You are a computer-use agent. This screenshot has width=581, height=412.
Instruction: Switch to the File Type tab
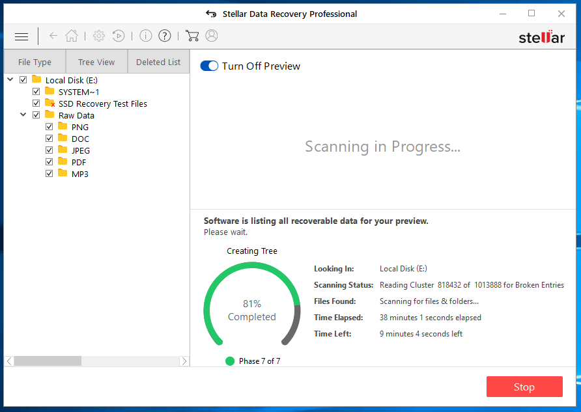35,62
